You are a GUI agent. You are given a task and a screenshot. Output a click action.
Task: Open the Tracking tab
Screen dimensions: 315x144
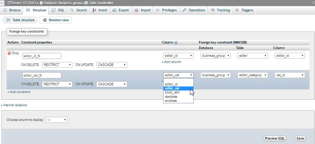coord(220,10)
